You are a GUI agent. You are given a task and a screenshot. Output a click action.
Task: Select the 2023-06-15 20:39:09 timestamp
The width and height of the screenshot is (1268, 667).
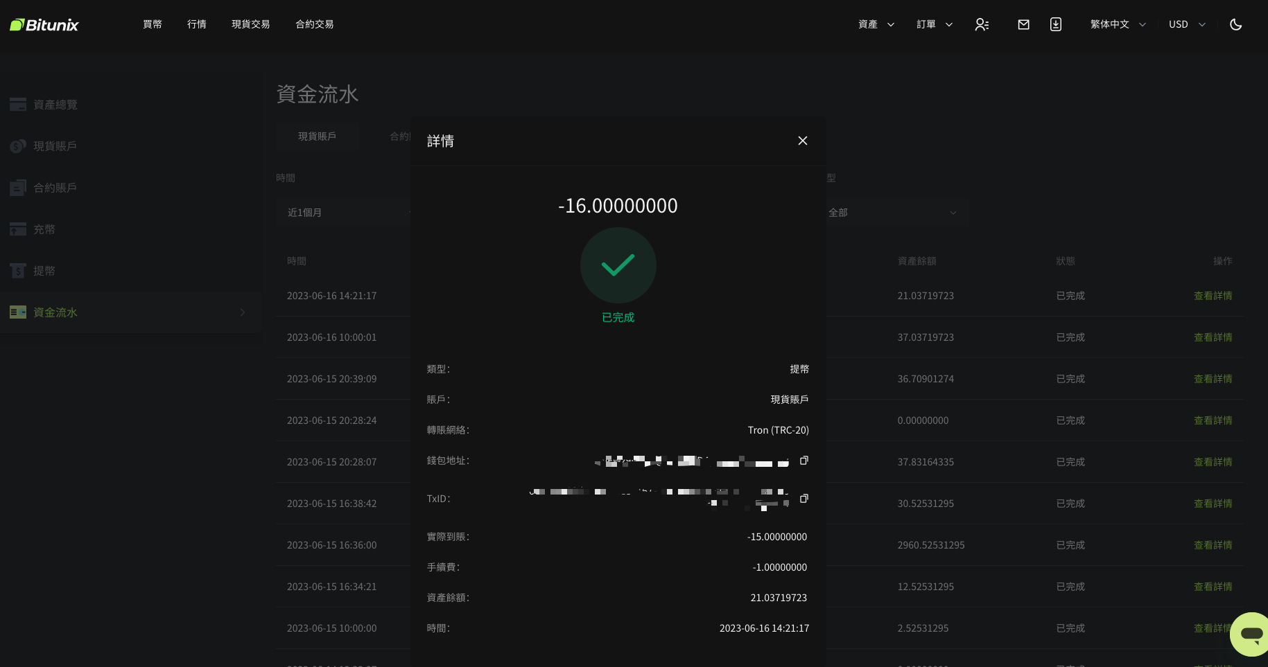[332, 379]
